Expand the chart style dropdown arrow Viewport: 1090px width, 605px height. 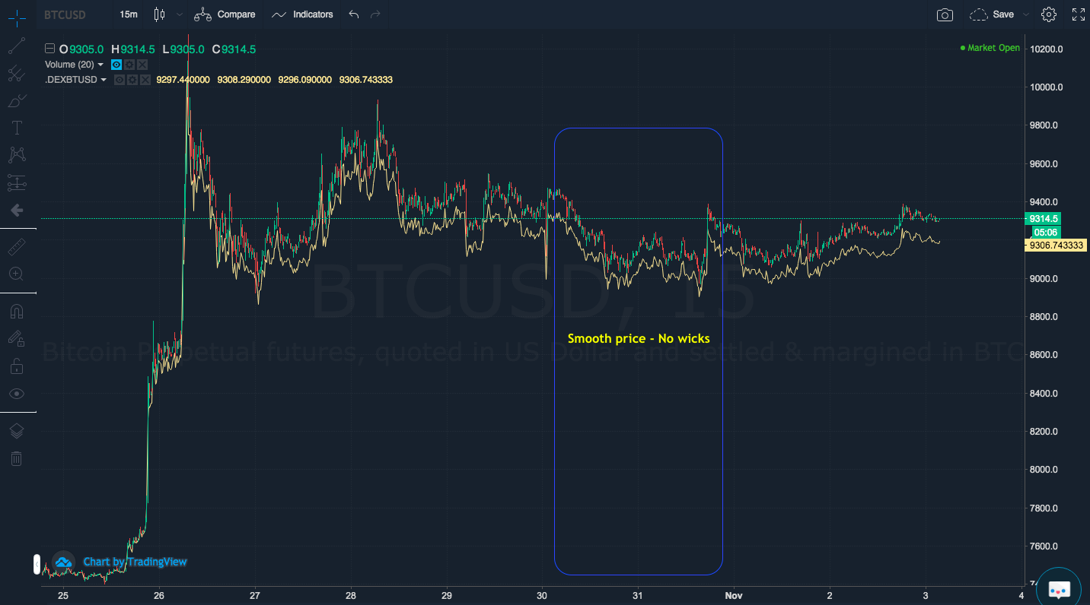click(x=180, y=14)
